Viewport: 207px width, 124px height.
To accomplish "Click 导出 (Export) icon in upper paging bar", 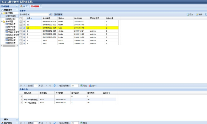I will [82, 85].
